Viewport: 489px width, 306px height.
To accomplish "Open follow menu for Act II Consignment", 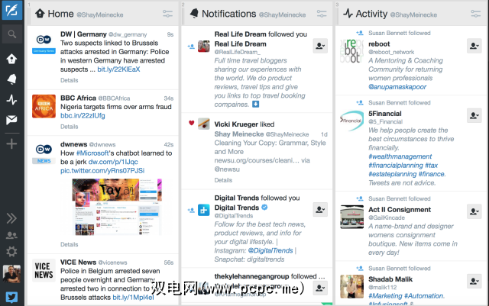I will click(x=474, y=211).
